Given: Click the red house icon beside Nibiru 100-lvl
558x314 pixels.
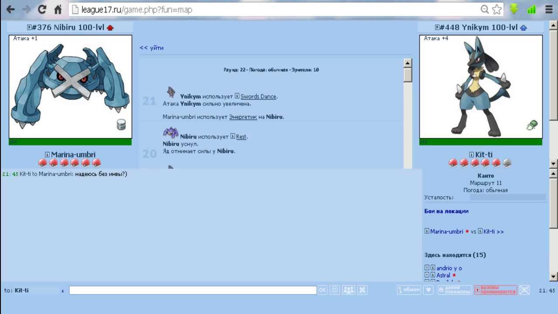Looking at the screenshot, I should [x=110, y=27].
